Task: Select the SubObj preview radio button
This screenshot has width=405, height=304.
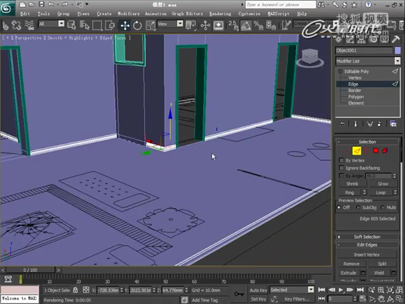Action: 358,207
